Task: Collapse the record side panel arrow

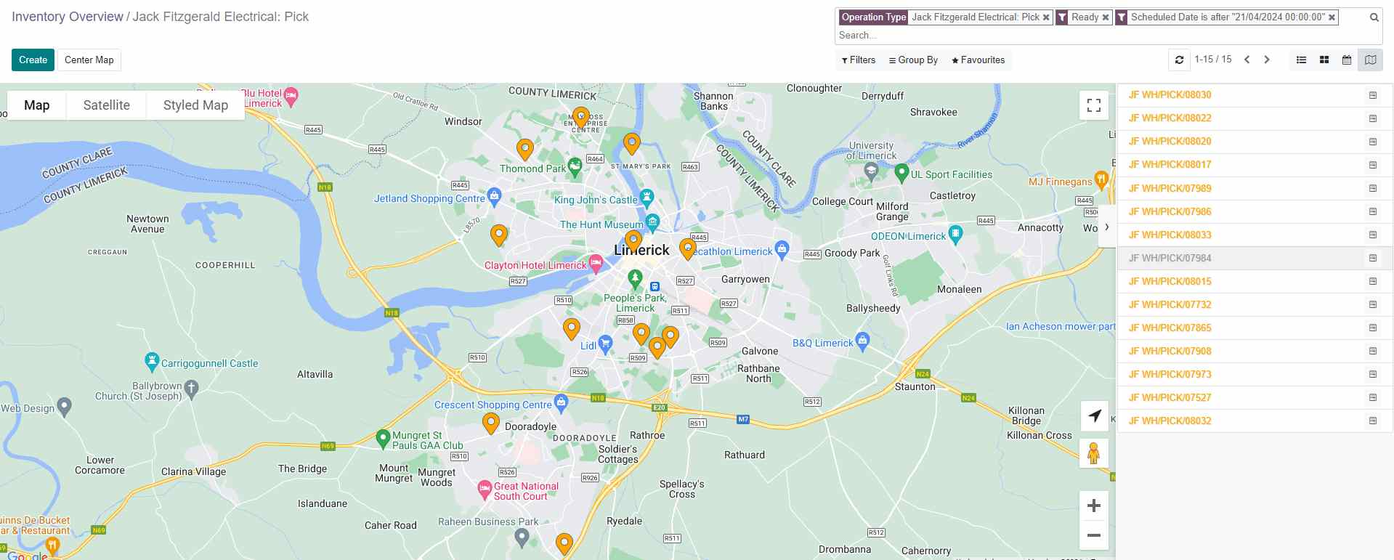Action: click(x=1107, y=227)
